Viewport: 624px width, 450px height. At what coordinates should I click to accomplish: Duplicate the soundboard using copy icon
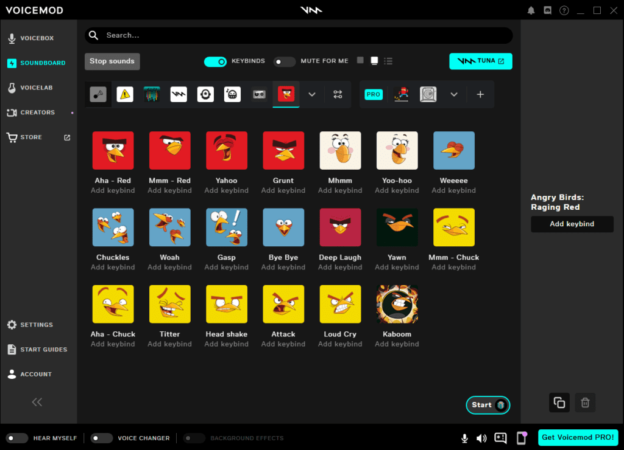click(x=559, y=403)
